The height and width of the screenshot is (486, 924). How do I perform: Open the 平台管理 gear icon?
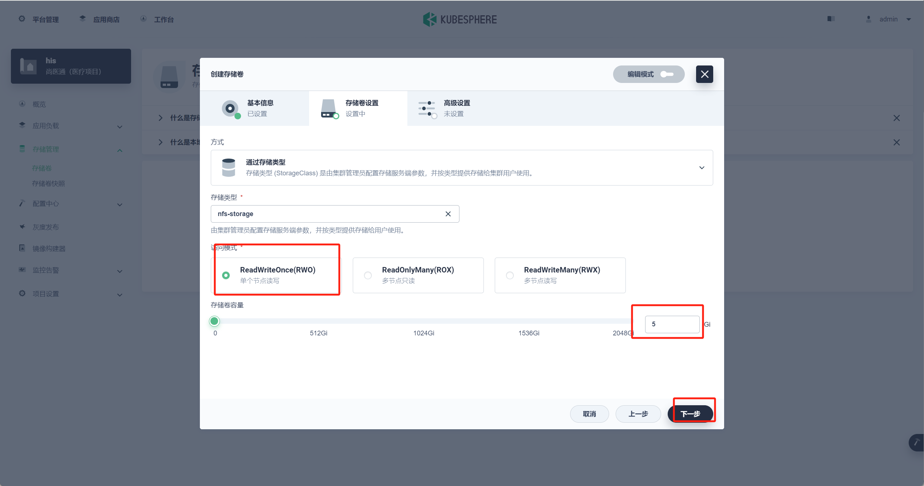(x=22, y=19)
